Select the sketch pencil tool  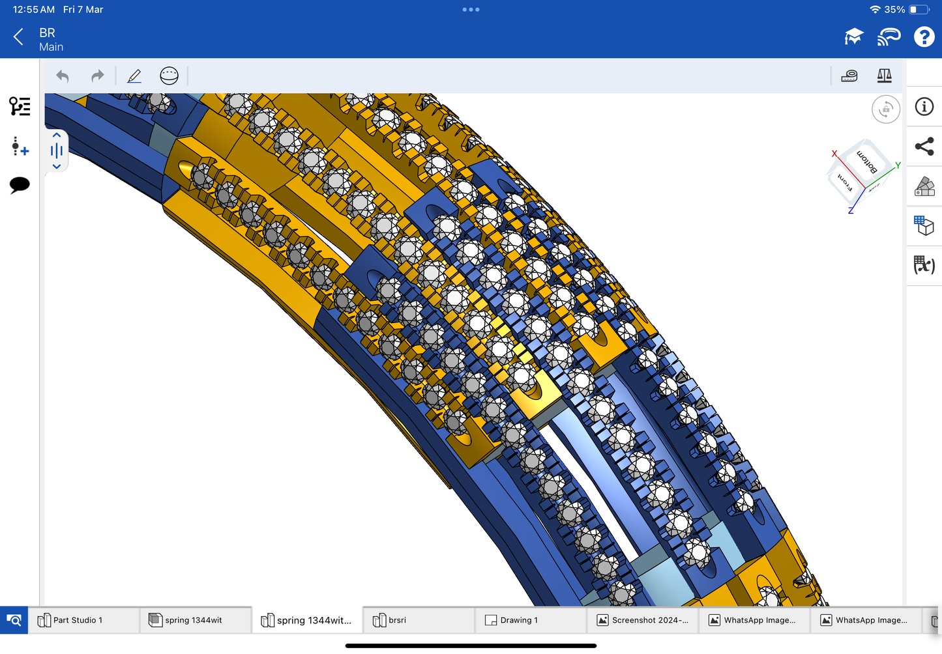[x=134, y=76]
